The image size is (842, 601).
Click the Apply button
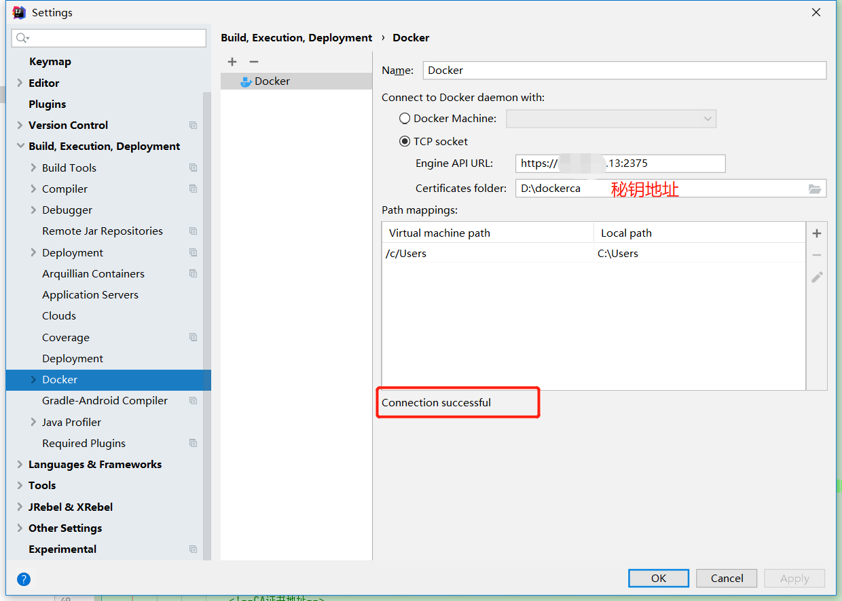[x=794, y=578]
